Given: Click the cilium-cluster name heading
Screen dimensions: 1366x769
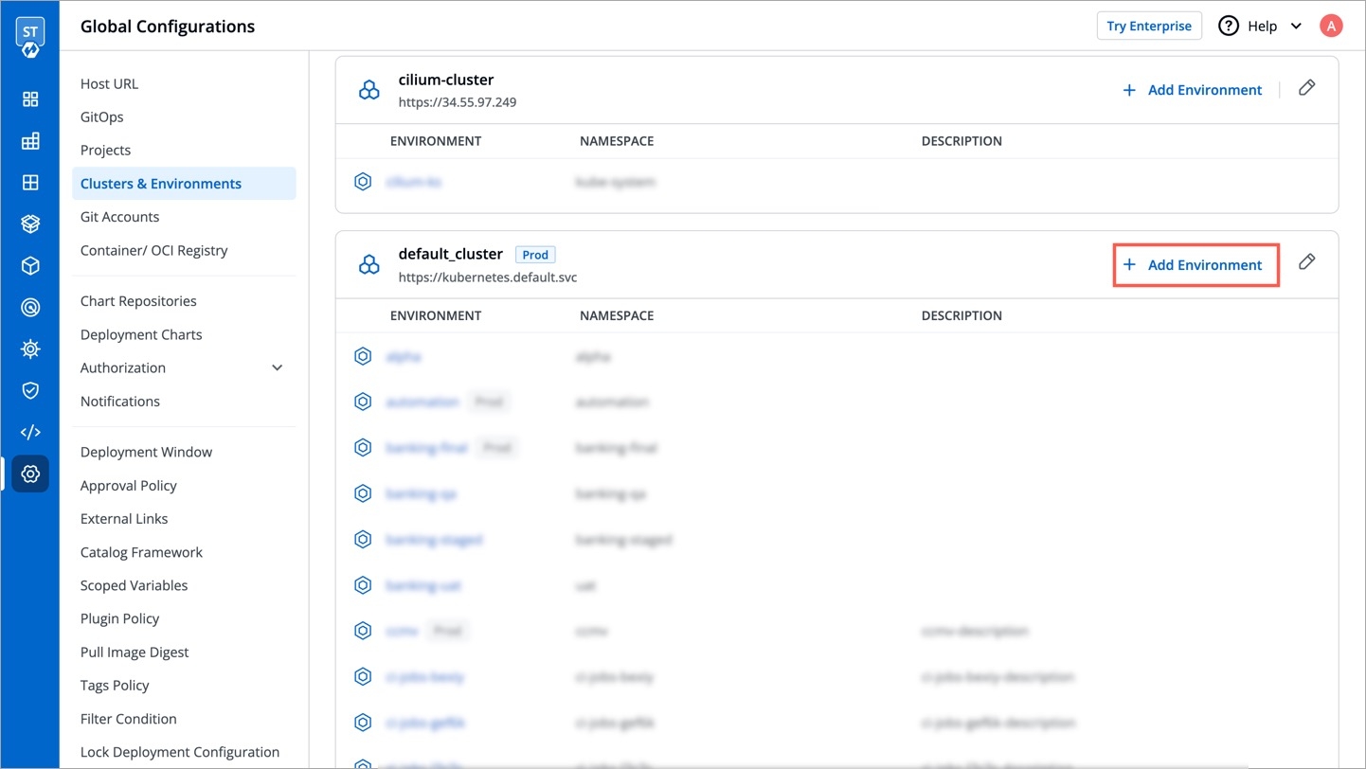Looking at the screenshot, I should [x=446, y=80].
